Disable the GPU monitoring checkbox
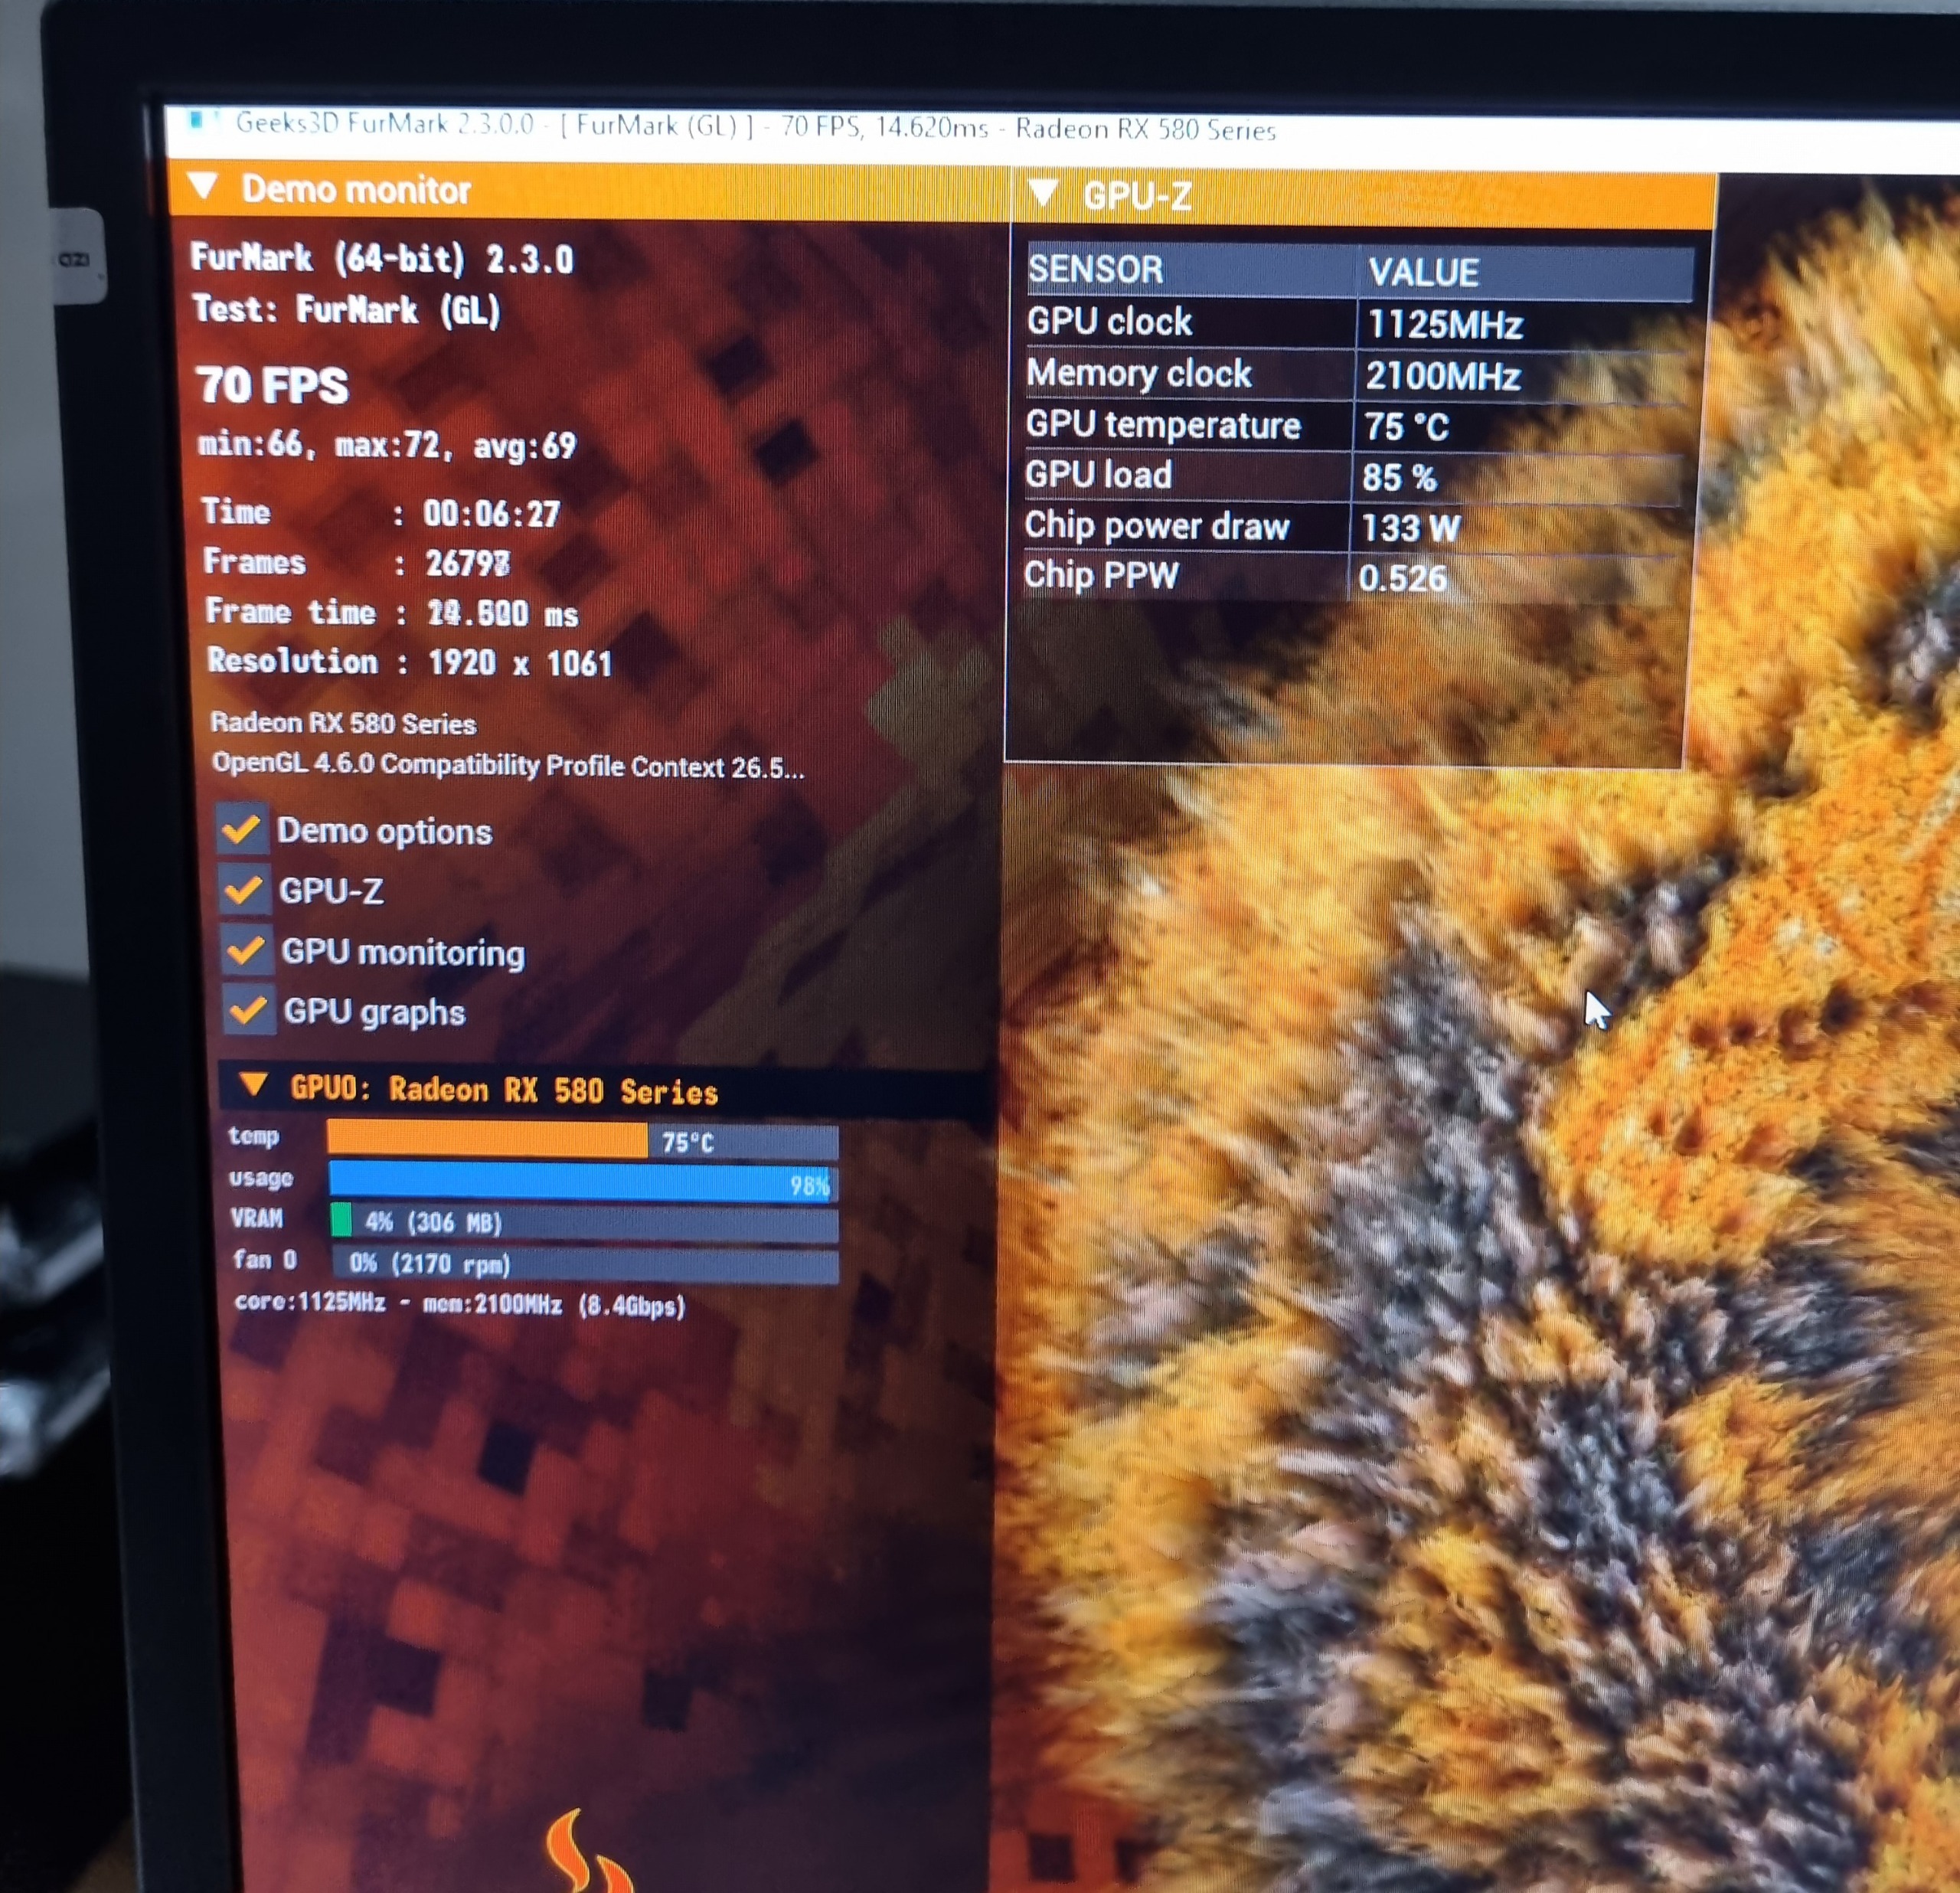1960x1893 pixels. tap(245, 949)
